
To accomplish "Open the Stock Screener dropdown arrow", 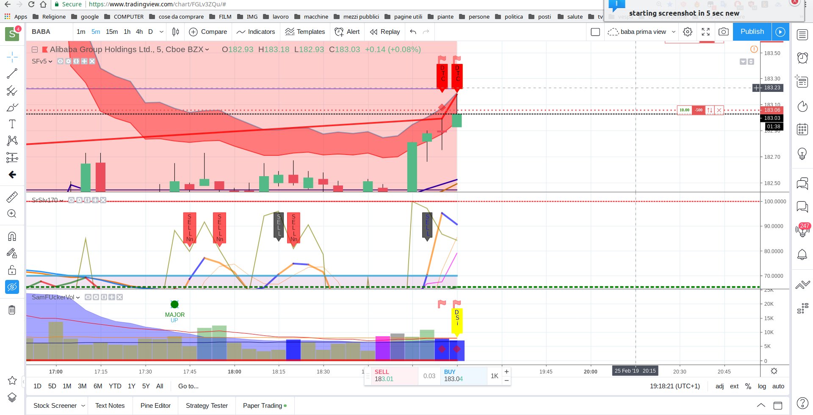I will pyautogui.click(x=83, y=406).
